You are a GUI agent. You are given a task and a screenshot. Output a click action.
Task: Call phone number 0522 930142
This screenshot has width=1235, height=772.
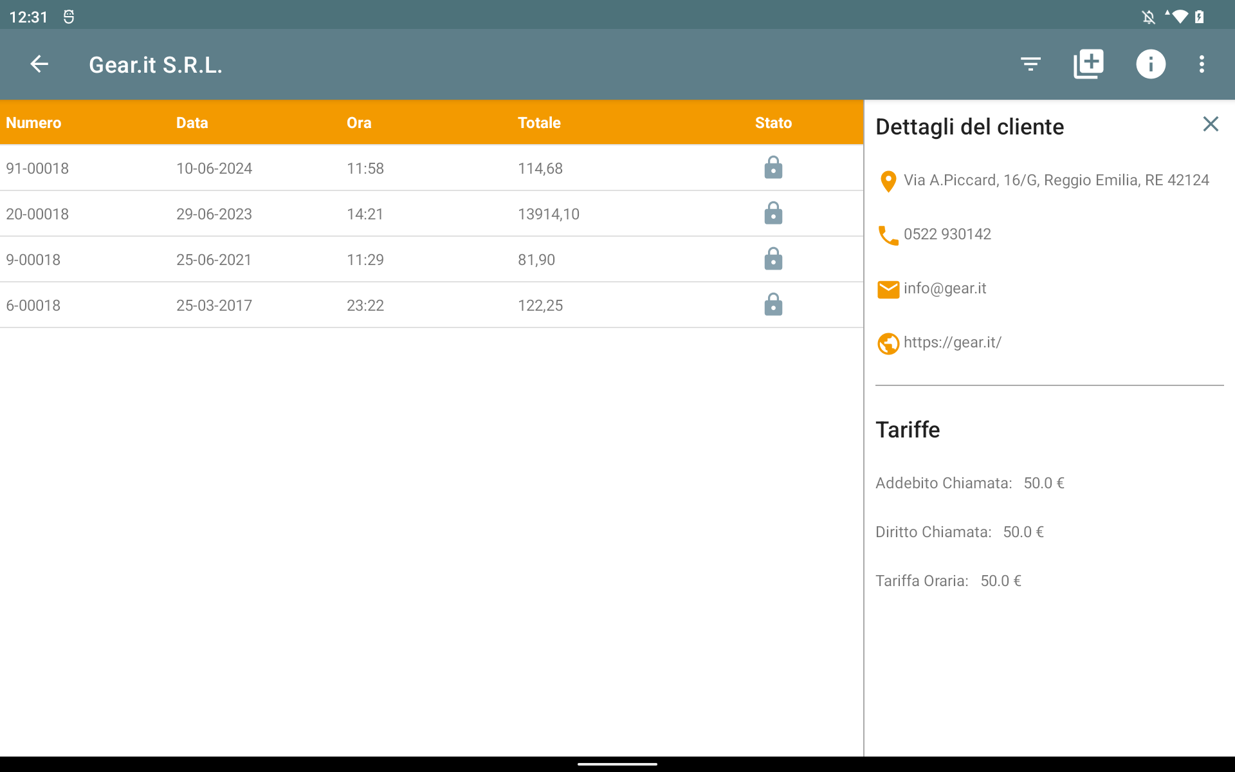(947, 234)
